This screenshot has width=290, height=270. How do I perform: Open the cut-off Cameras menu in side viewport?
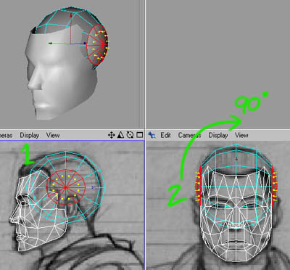point(6,135)
